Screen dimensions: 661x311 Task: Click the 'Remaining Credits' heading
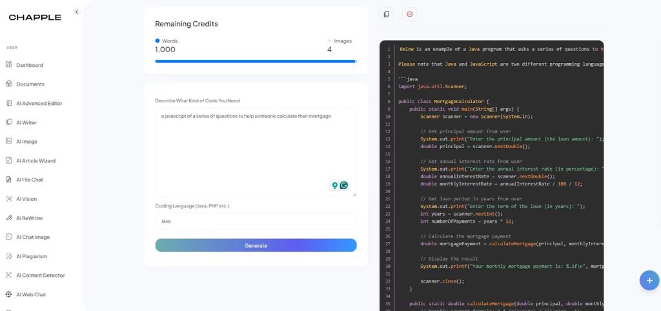(x=187, y=24)
